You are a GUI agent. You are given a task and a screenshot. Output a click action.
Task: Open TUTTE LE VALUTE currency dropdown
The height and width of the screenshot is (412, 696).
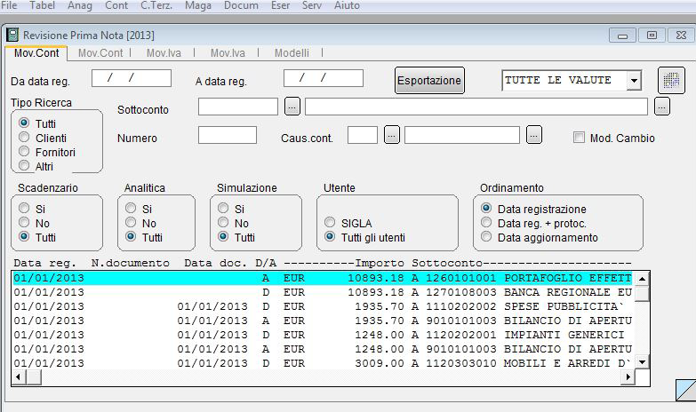(634, 81)
